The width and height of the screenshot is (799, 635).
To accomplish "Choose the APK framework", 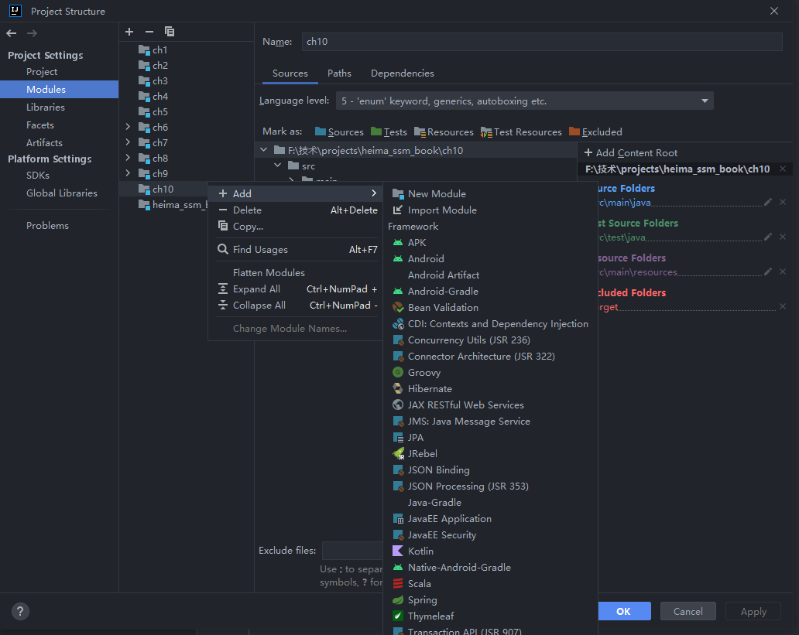I will click(490, 242).
